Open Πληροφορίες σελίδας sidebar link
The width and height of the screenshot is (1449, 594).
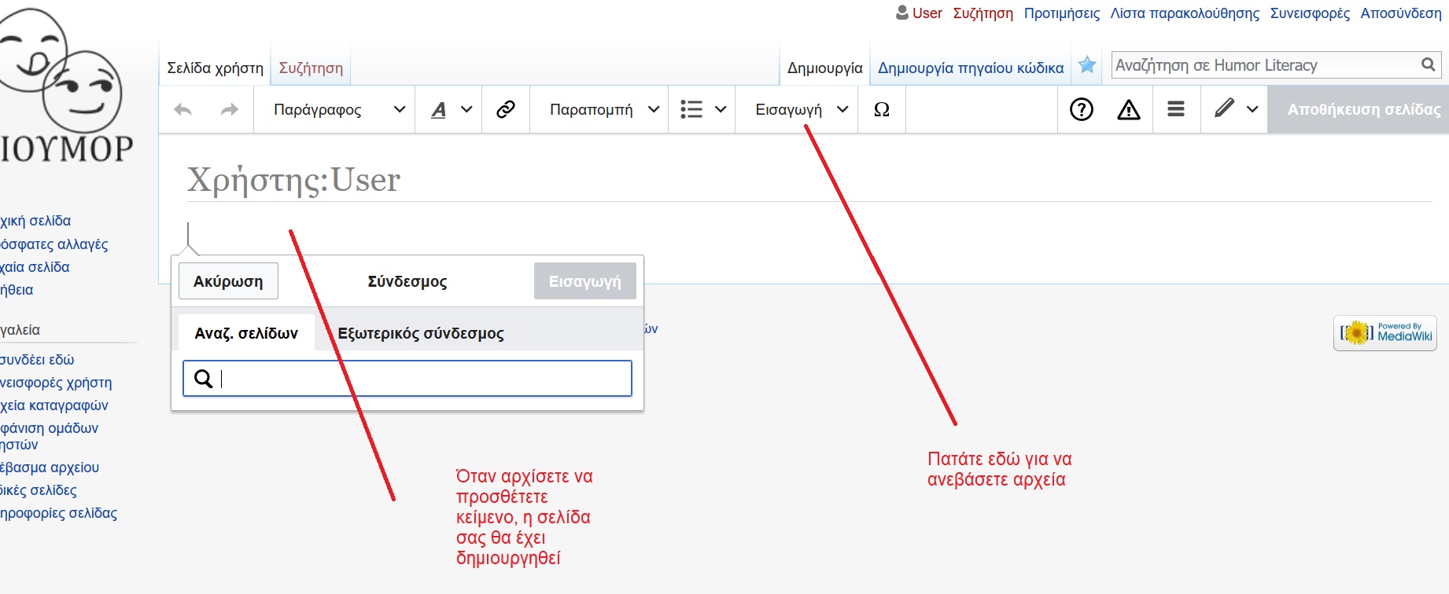pyautogui.click(x=58, y=513)
